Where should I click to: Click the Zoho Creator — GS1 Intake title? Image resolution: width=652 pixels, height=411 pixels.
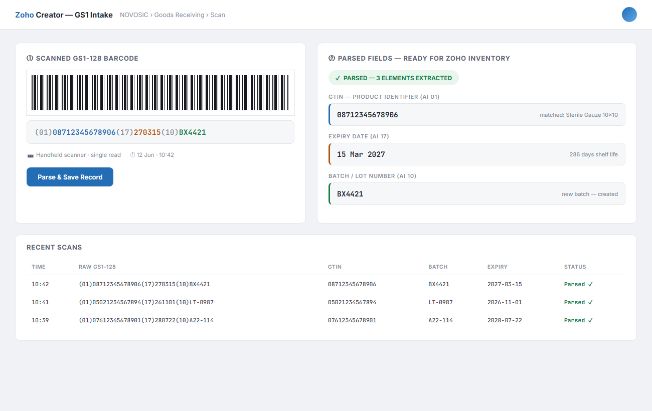point(64,15)
